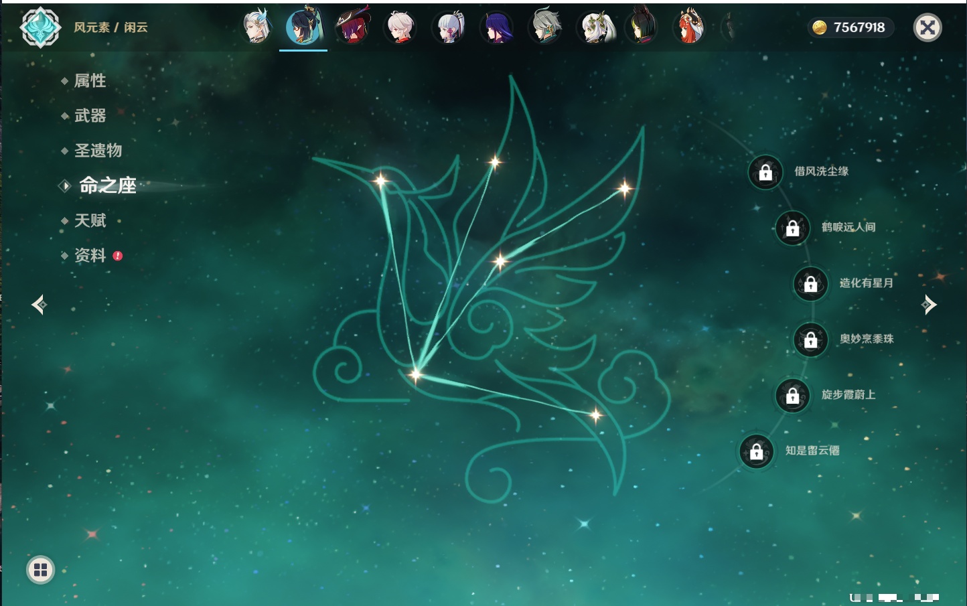Go to the next character with the right arrow
Viewport: 967px width, 606px height.
coord(928,305)
